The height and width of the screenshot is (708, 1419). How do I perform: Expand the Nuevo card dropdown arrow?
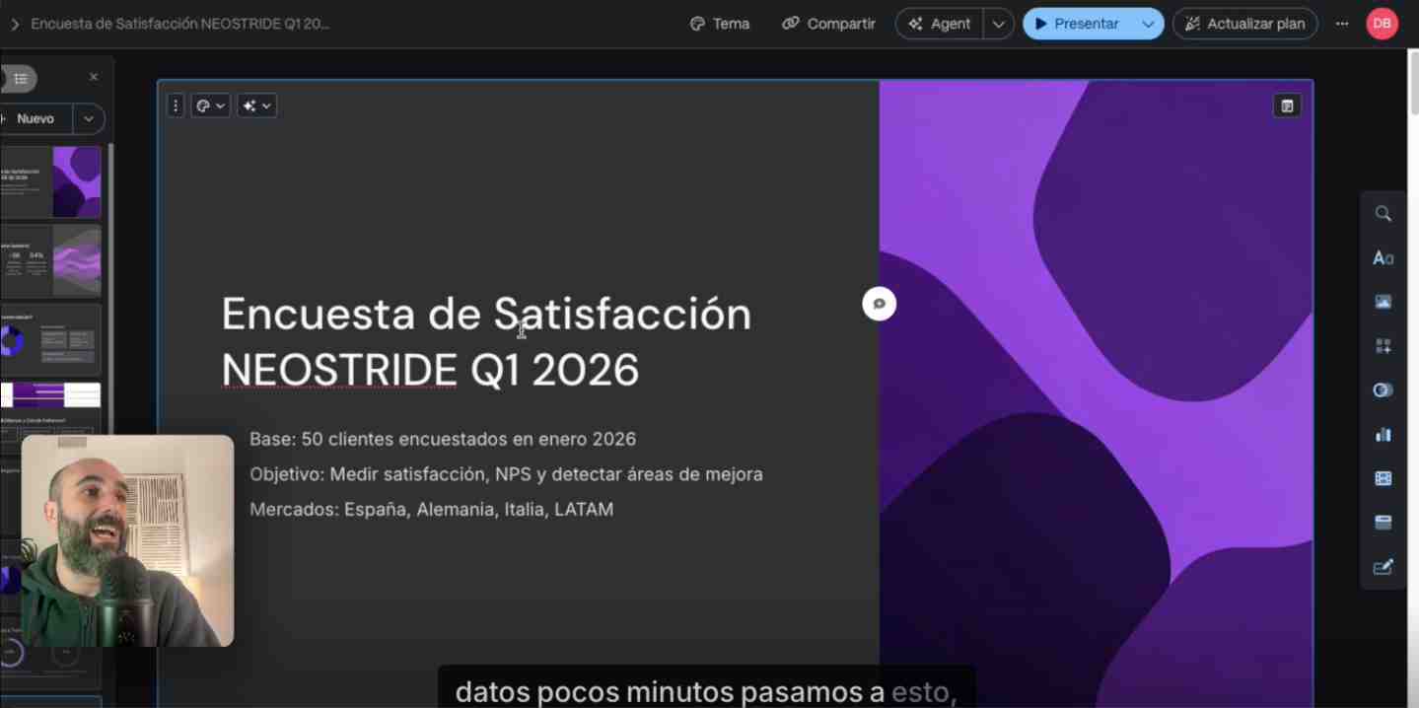tap(89, 118)
